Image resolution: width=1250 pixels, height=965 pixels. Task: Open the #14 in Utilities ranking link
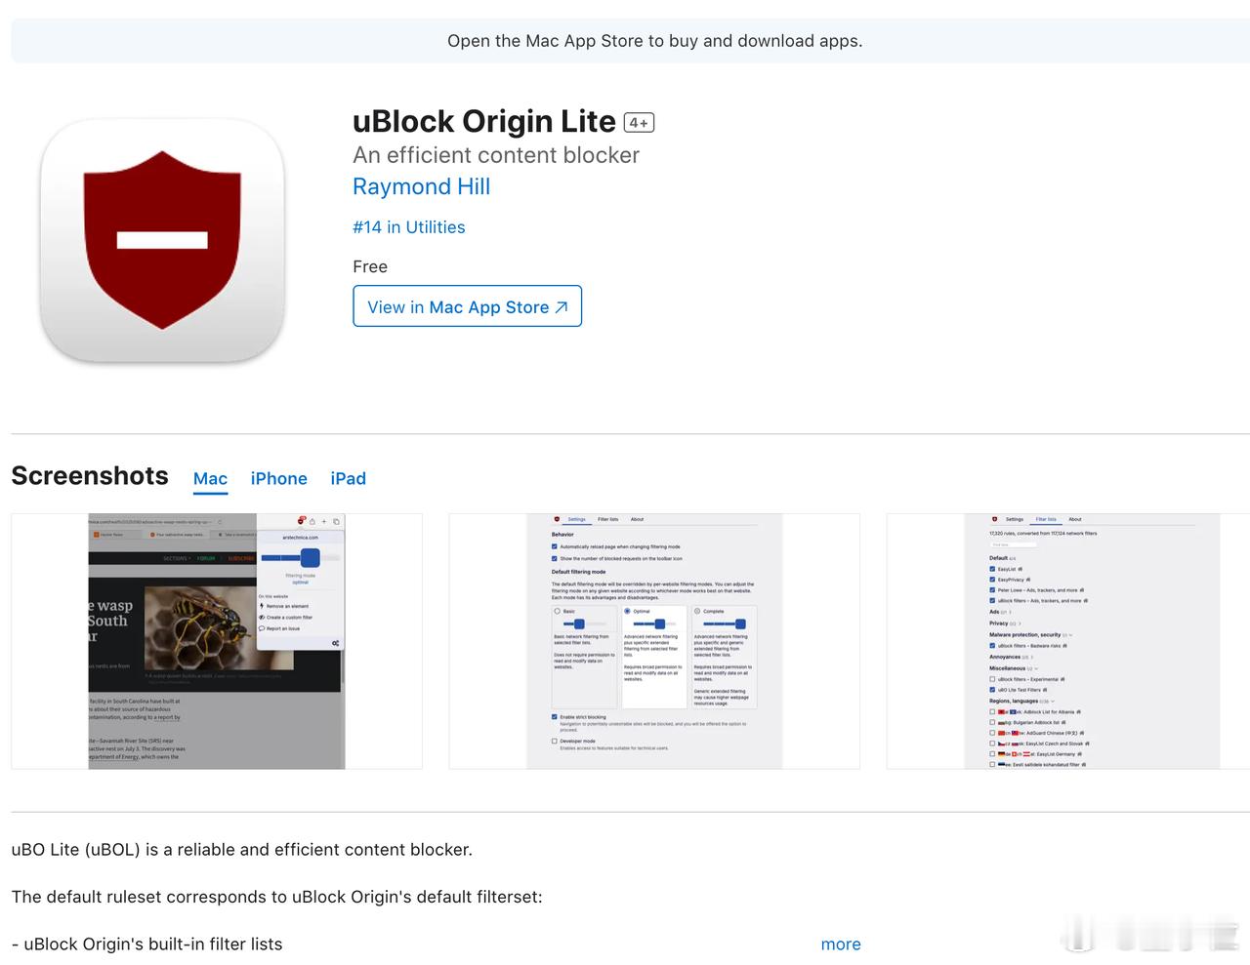pos(408,227)
